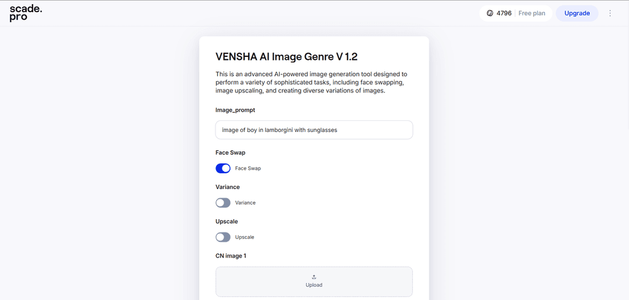
Task: Click the small Upscale toggle label
Action: pyautogui.click(x=245, y=237)
